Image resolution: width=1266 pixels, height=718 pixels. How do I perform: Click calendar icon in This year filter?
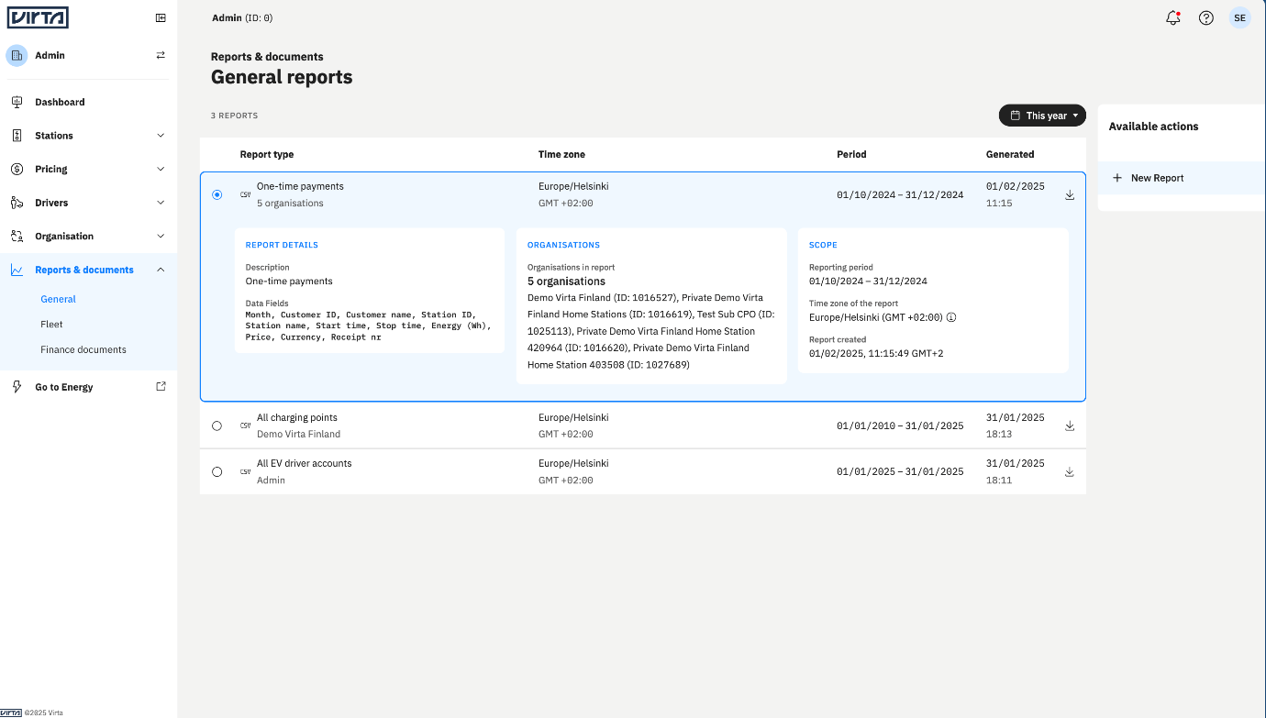(1016, 116)
